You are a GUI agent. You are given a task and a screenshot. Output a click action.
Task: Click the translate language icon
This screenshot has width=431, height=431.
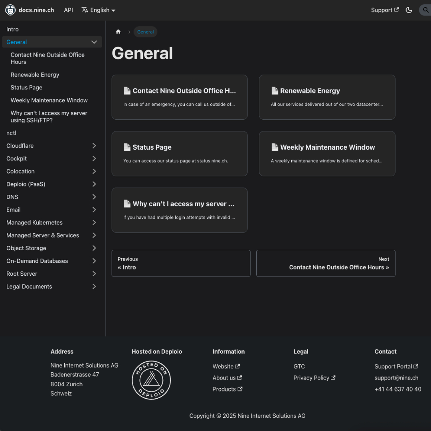[x=85, y=10]
